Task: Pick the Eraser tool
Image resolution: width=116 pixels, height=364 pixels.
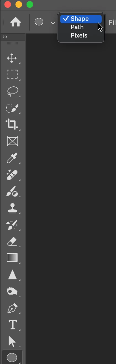Action: click(12, 241)
